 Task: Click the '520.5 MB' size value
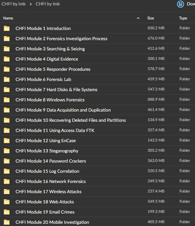click(156, 171)
